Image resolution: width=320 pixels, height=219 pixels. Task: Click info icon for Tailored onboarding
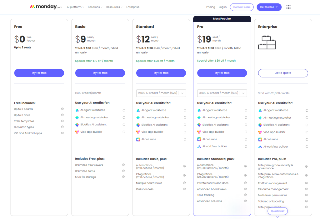click(306, 201)
